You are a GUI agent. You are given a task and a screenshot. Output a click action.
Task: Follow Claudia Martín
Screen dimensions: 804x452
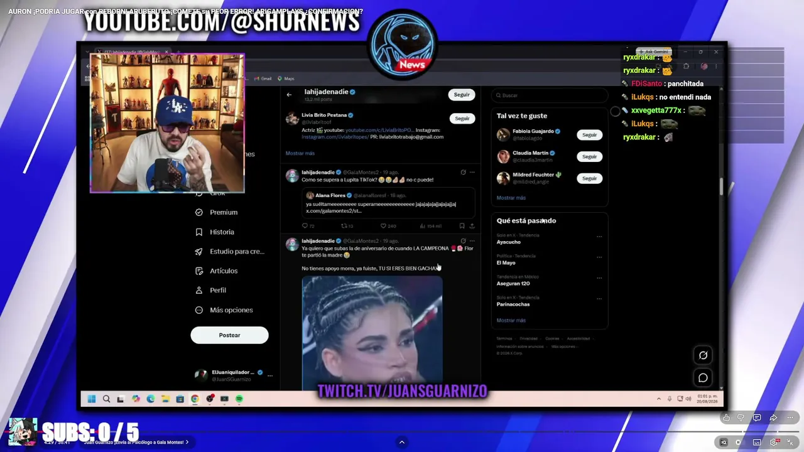tap(589, 156)
